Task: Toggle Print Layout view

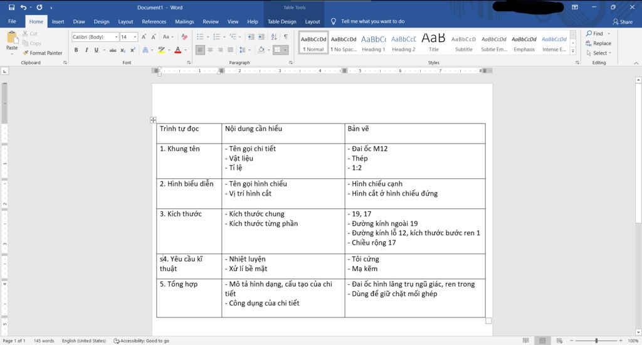Action: pos(542,341)
